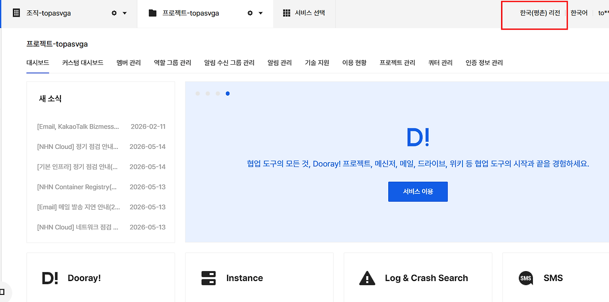Open organization 조직-topasvga settings gear
The height and width of the screenshot is (302, 609).
(x=114, y=13)
